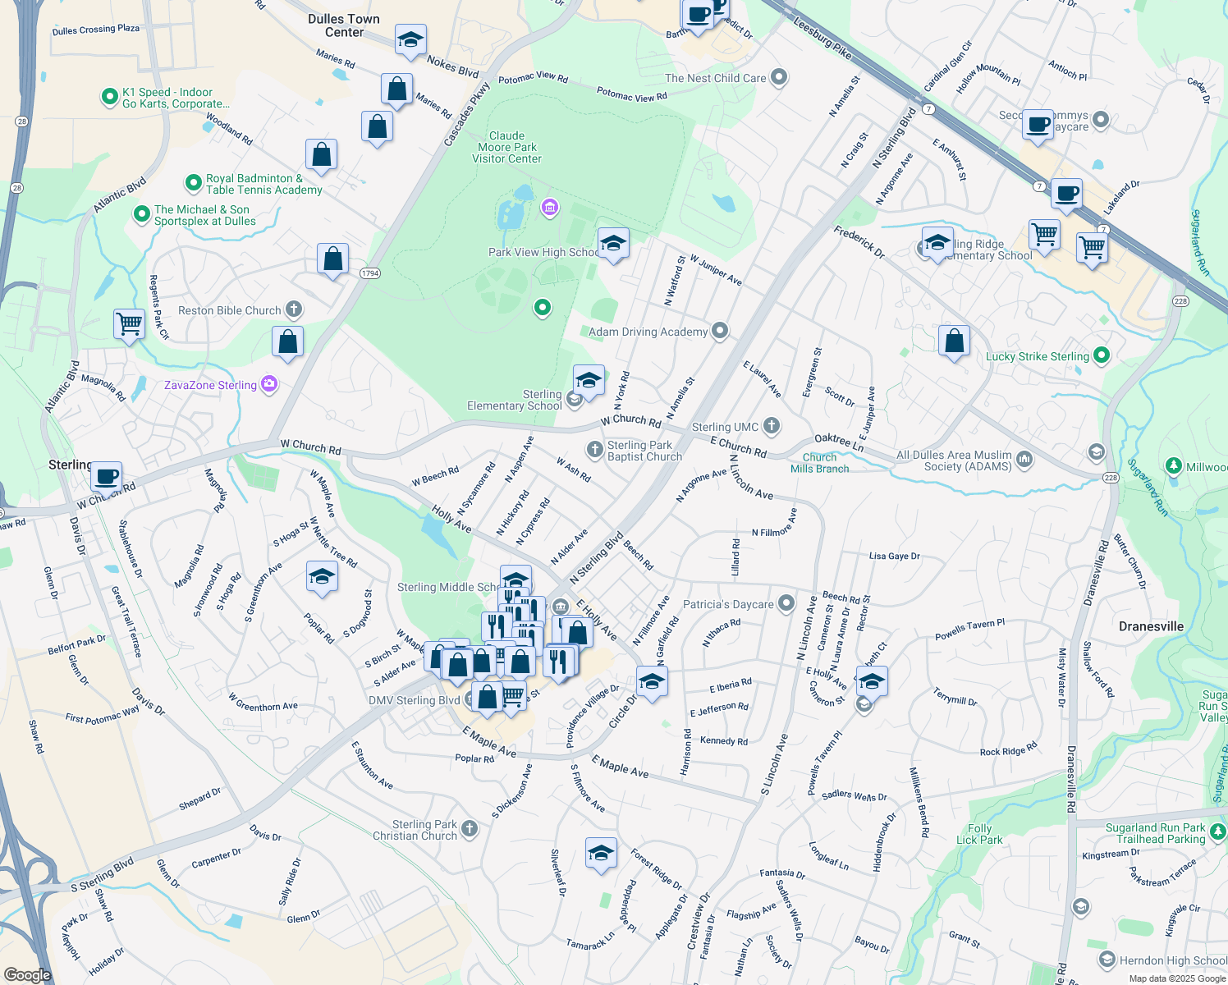Click Map data ©2025 Google attribution
The image size is (1228, 985).
point(1177,978)
